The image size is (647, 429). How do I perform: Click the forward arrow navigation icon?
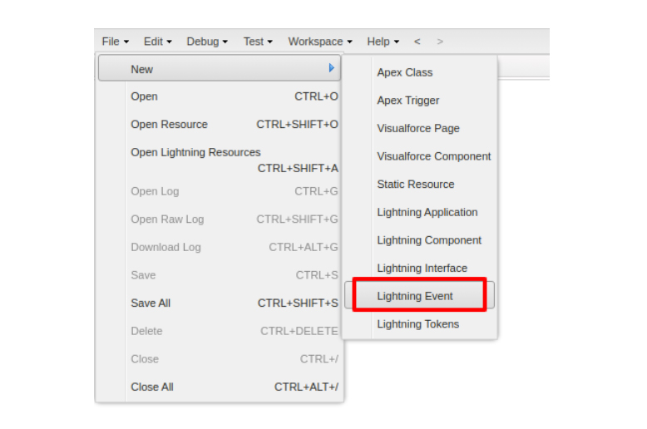440,42
